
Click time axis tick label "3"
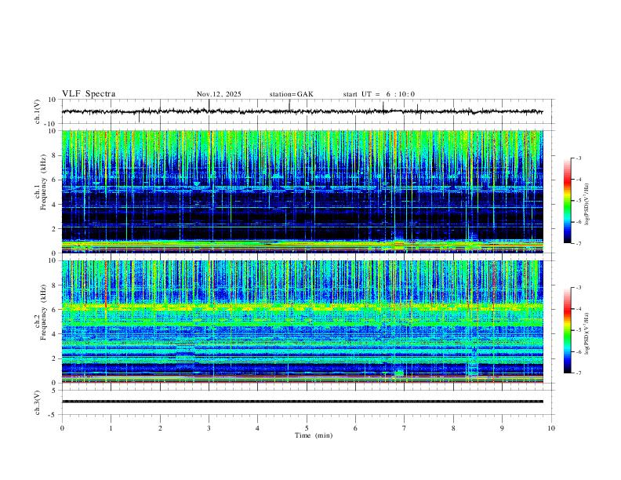pyautogui.click(x=209, y=428)
